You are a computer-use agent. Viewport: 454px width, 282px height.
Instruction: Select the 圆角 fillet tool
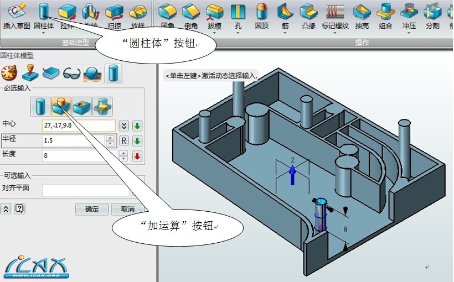coord(167,16)
